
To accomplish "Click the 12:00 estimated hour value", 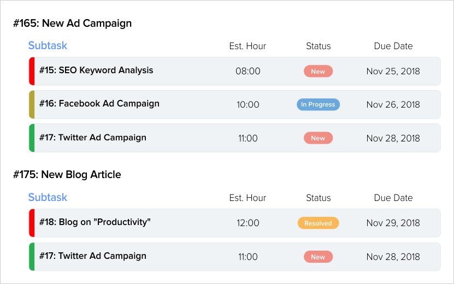I will 247,223.
